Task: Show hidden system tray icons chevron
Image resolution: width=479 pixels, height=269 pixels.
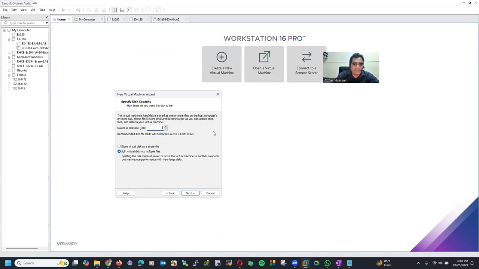Action: point(418,263)
